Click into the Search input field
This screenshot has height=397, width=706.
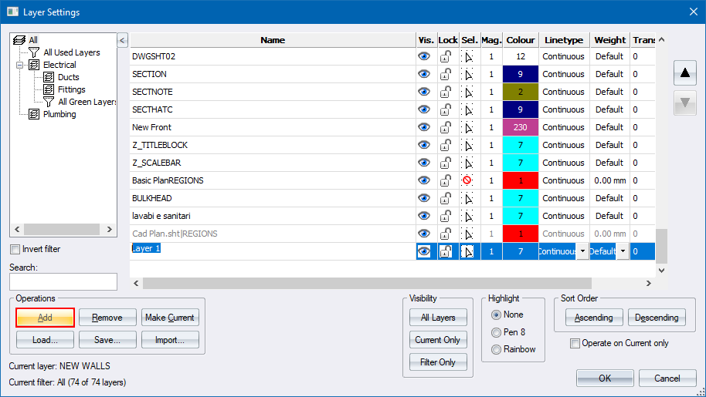(63, 281)
